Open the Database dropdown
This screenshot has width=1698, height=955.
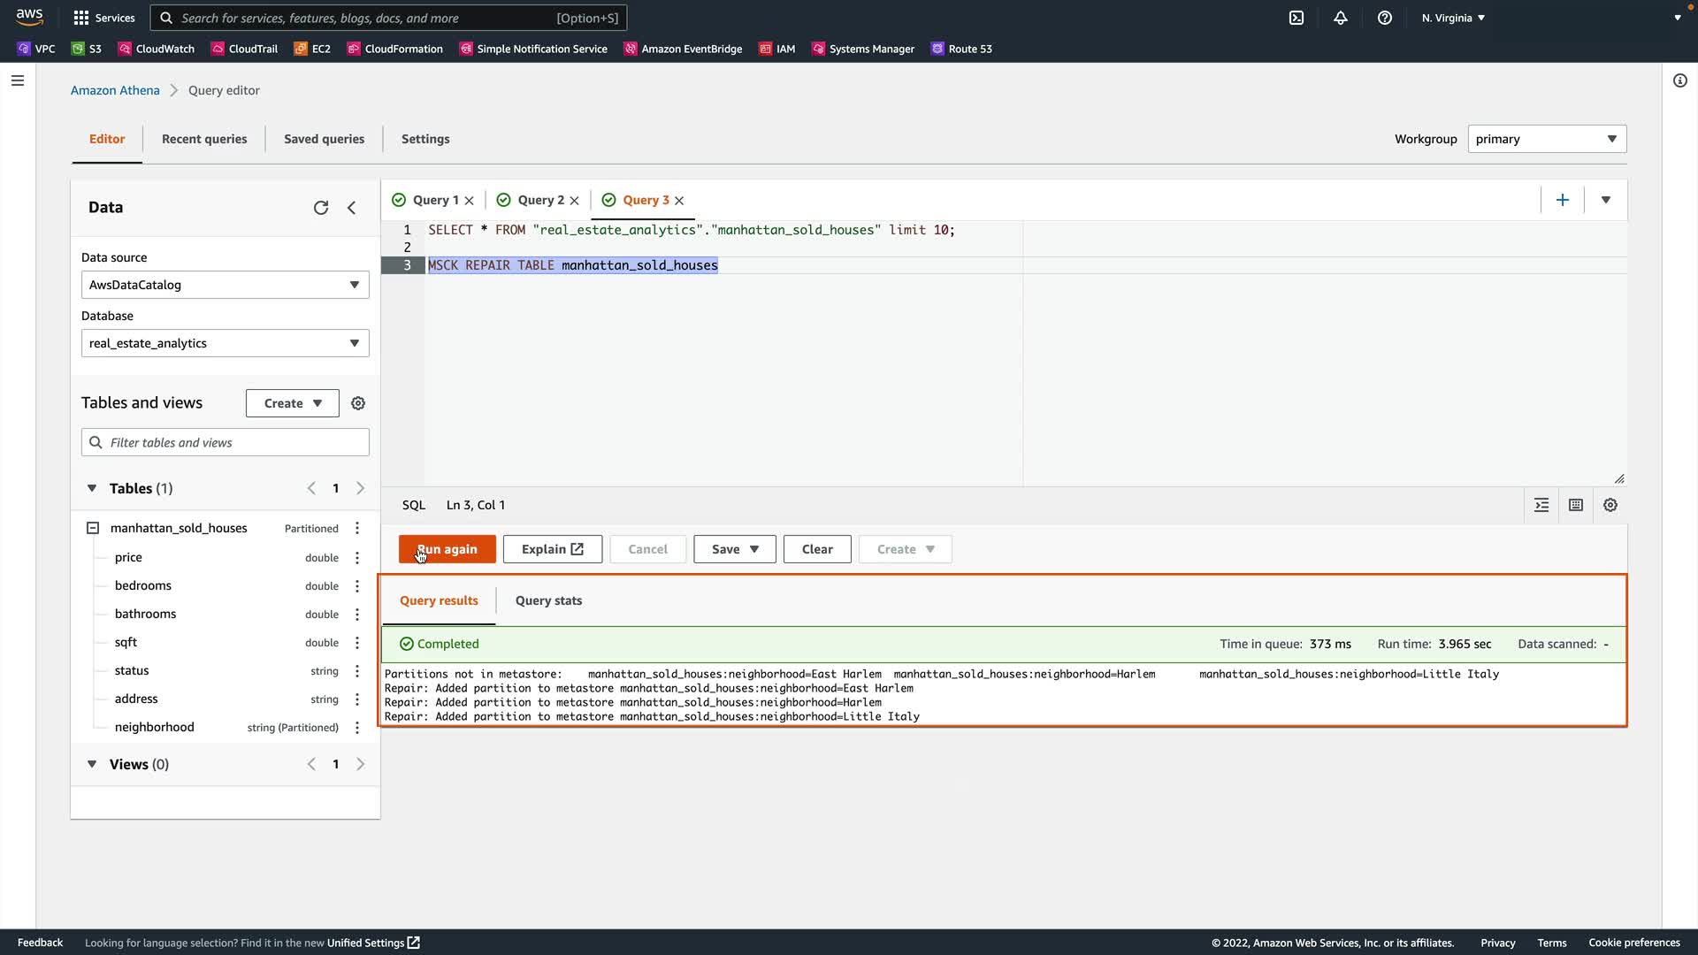pyautogui.click(x=225, y=343)
